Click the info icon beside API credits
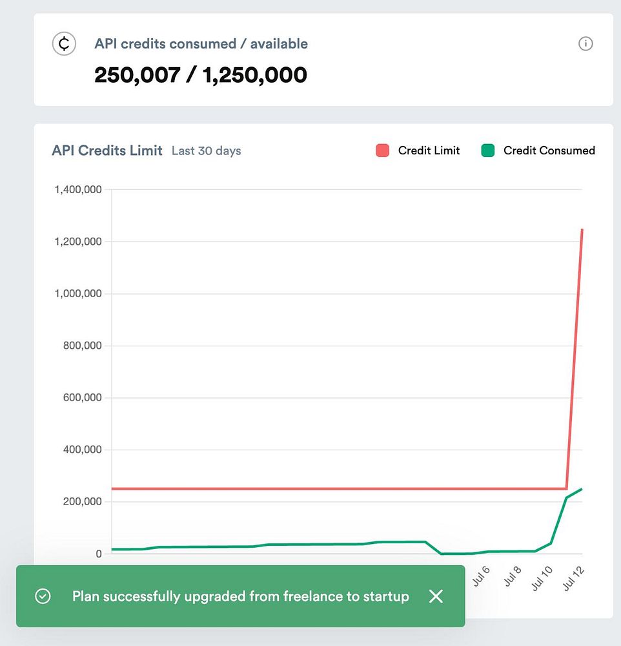The height and width of the screenshot is (646, 621). [585, 44]
